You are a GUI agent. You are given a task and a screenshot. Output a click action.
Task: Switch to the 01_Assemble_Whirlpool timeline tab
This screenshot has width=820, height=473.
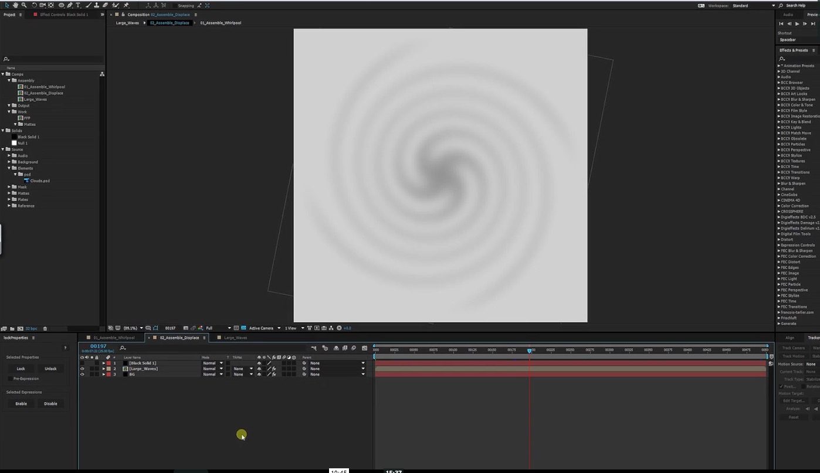tap(114, 338)
